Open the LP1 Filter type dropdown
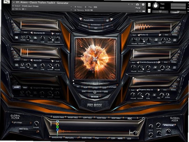The image size is (189, 142). 22,122
